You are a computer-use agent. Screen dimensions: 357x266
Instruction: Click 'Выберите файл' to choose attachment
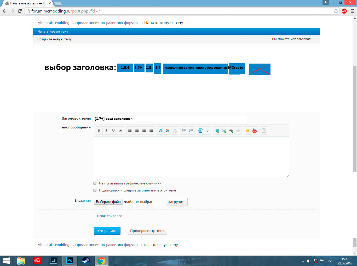108,202
